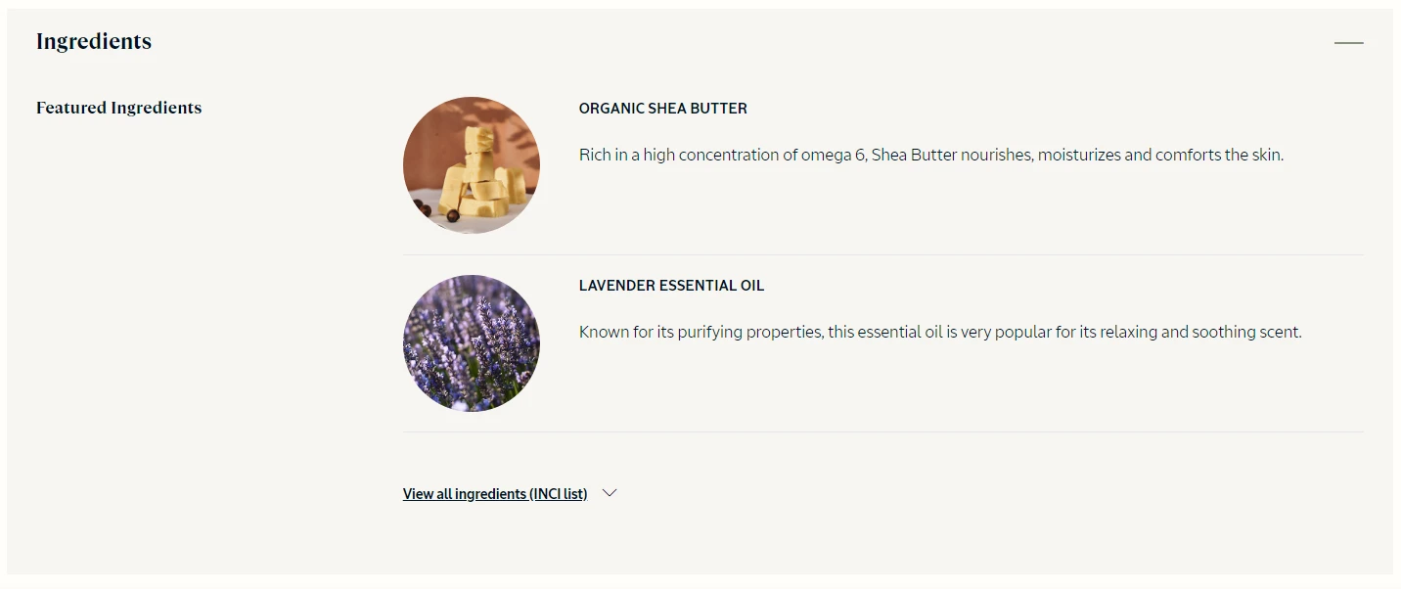Click the word 'Featured' in the left label
This screenshot has height=589, width=1401.
(71, 108)
